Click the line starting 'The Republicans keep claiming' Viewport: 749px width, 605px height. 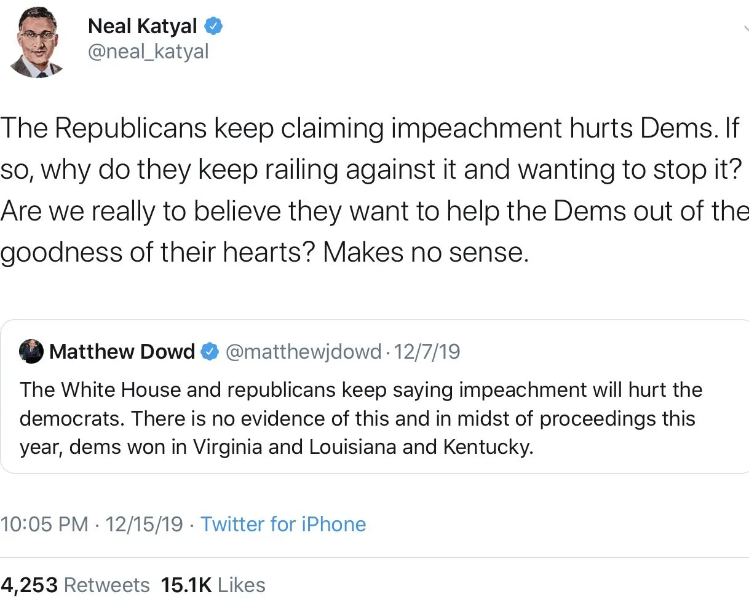[369, 128]
